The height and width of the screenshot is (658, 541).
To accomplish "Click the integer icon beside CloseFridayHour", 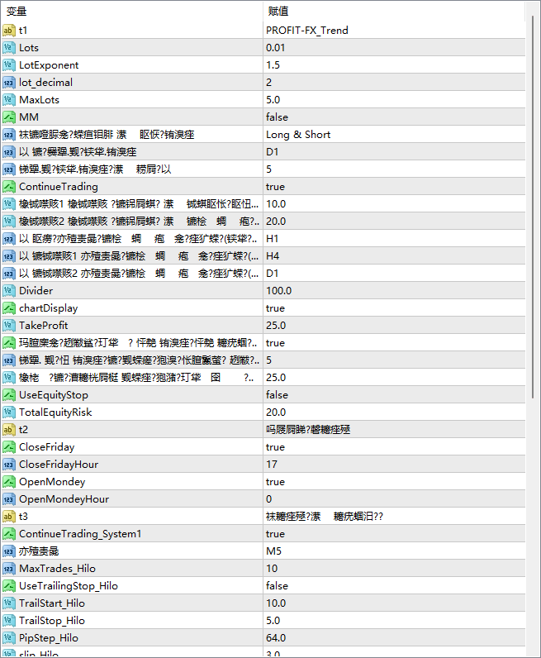I will point(9,464).
